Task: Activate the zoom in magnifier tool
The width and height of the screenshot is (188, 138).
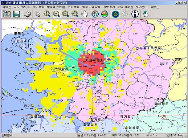Action: [57, 14]
